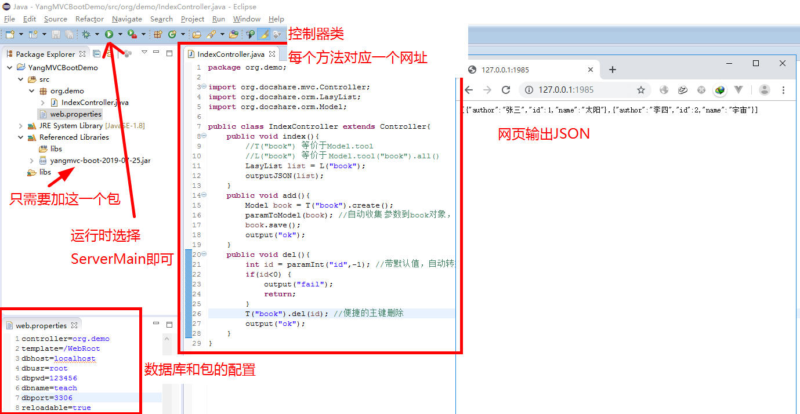Click the Run External Tools icon
Image resolution: width=800 pixels, height=414 pixels.
pyautogui.click(x=132, y=34)
